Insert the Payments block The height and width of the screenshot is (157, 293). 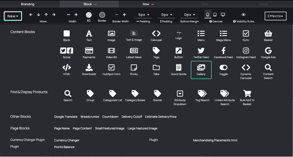point(89,53)
